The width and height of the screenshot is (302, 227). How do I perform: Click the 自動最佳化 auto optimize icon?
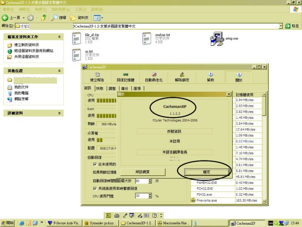point(154,75)
